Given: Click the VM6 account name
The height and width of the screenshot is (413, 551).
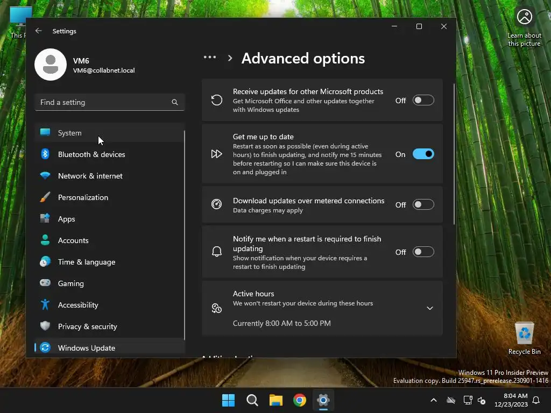Looking at the screenshot, I should pos(81,61).
